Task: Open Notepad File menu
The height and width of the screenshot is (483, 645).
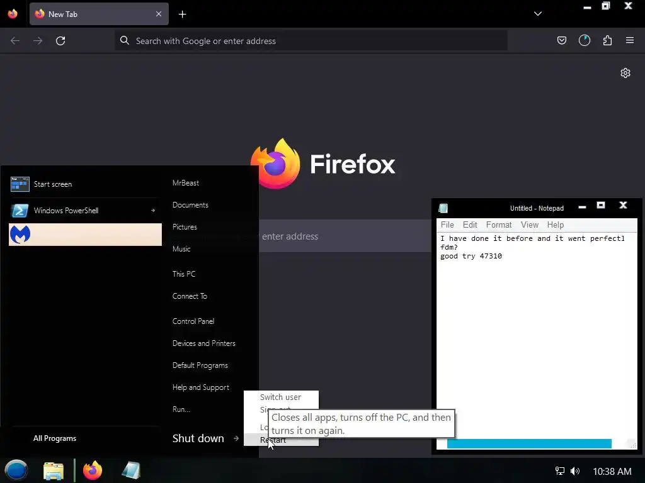Action: (x=447, y=225)
